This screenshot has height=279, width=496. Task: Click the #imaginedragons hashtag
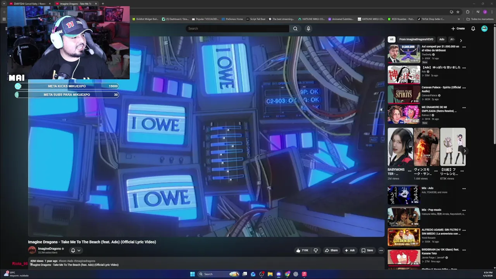click(x=84, y=261)
